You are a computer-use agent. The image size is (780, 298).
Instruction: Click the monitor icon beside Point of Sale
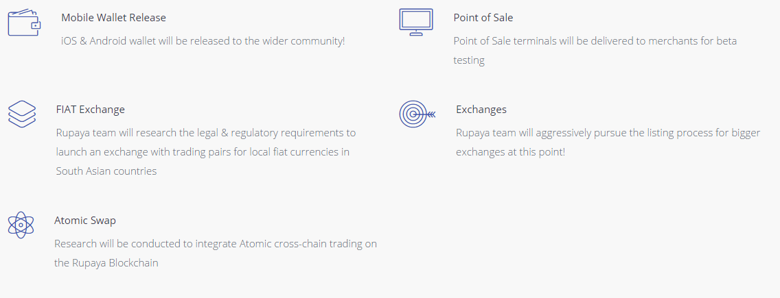pyautogui.click(x=415, y=22)
